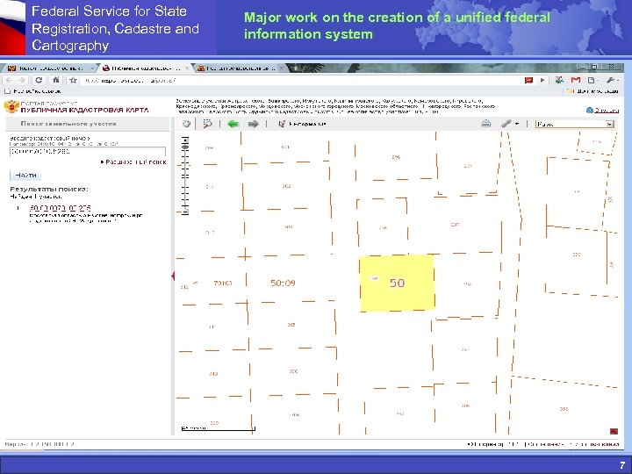The image size is (632, 474).
Task: Click the top of the map zoom slider
Action: click(185, 140)
